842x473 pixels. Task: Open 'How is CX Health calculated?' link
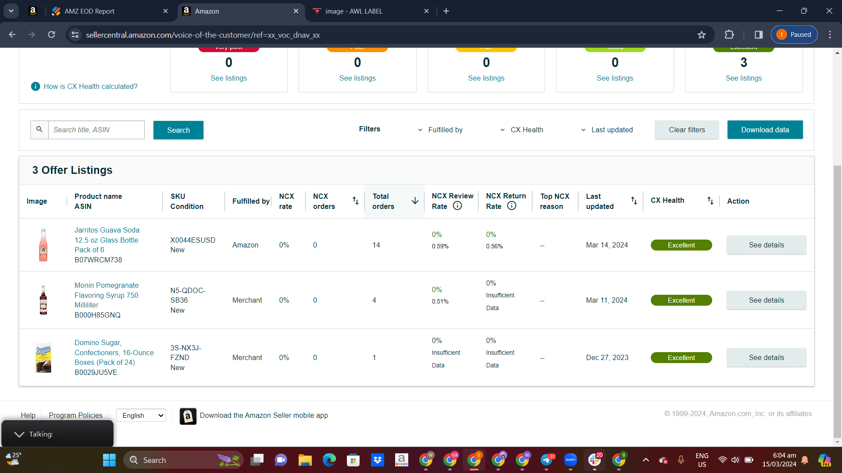coord(90,87)
